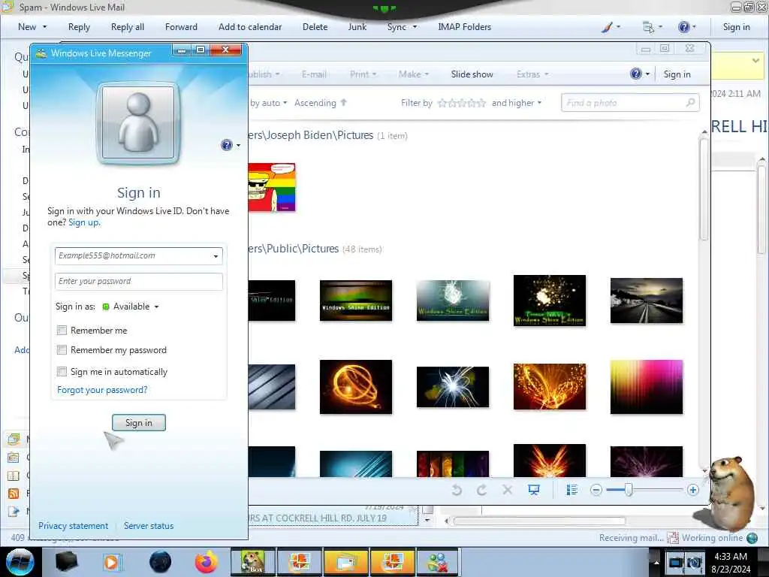
Task: Launch Firefox from the taskbar
Action: [x=207, y=562]
